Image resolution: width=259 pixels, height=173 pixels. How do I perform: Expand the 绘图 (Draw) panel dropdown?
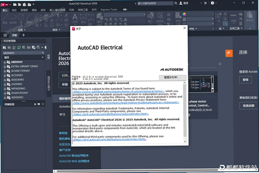point(22,30)
